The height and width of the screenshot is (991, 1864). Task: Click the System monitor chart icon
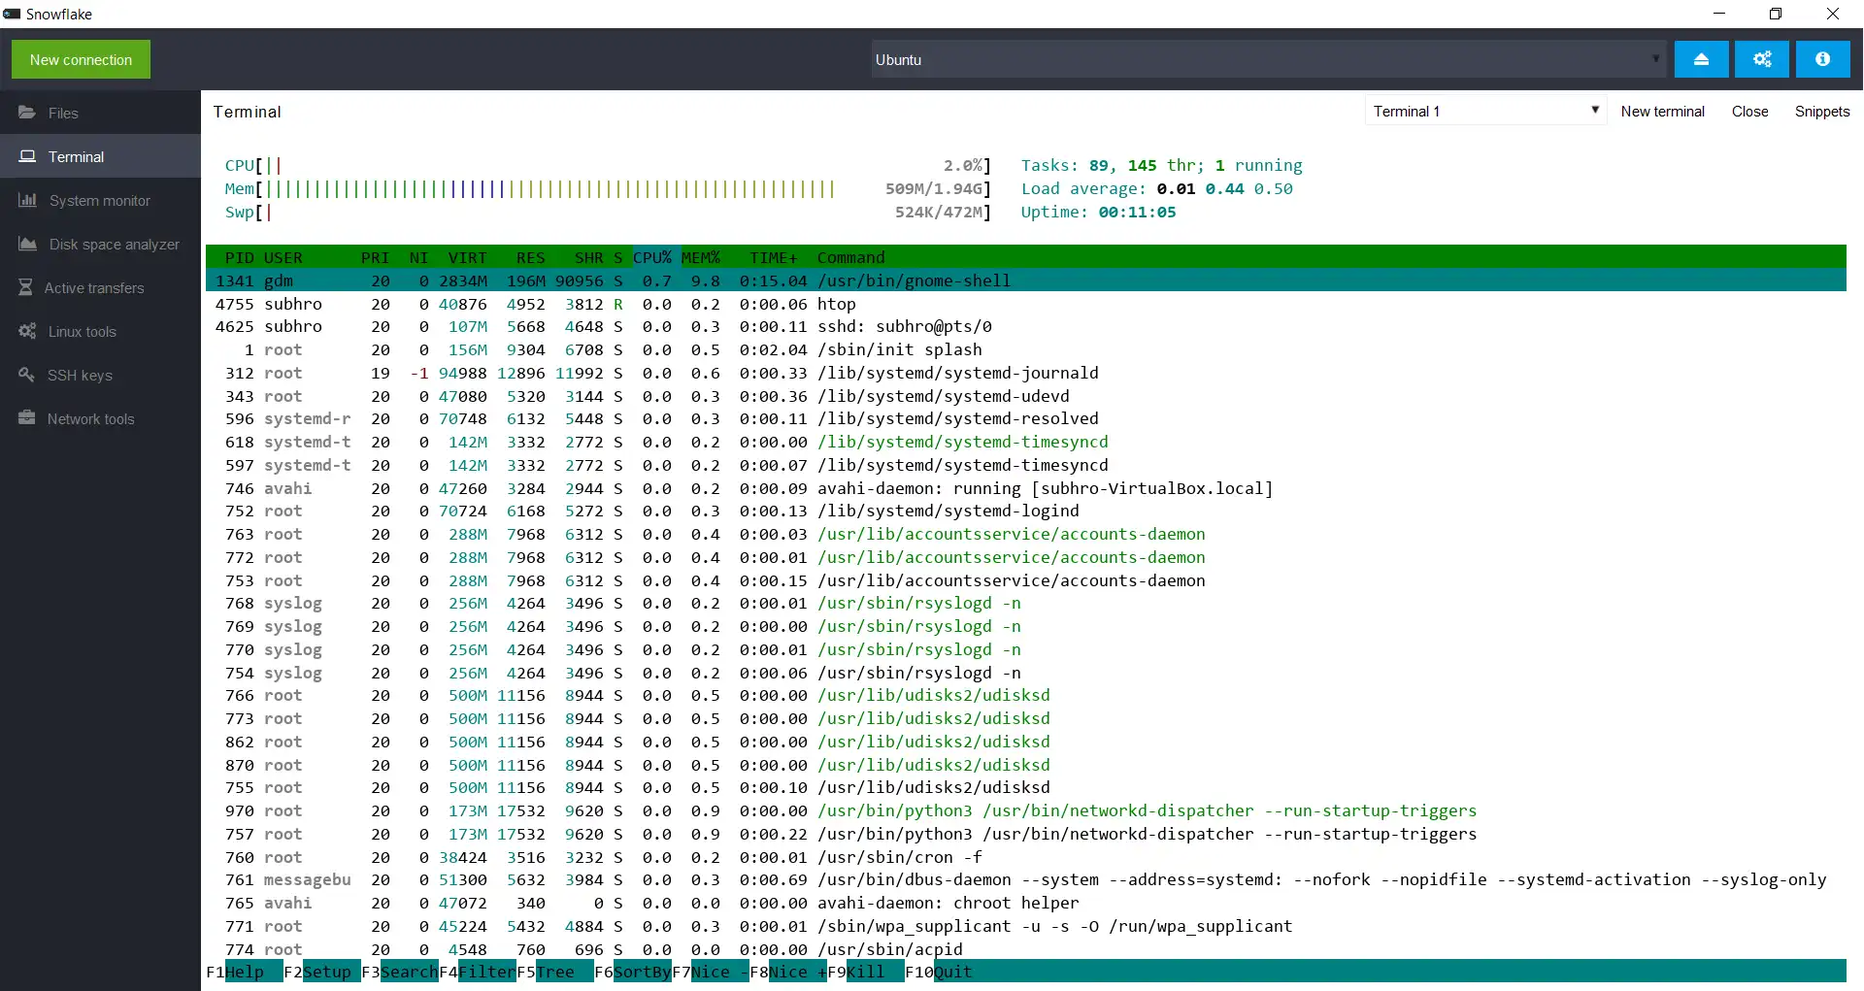pyautogui.click(x=27, y=200)
